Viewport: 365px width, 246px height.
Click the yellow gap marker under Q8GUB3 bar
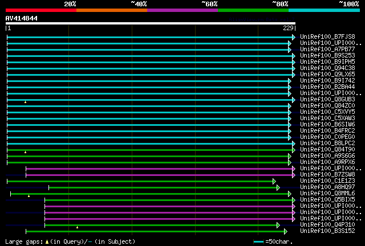(x=25, y=102)
